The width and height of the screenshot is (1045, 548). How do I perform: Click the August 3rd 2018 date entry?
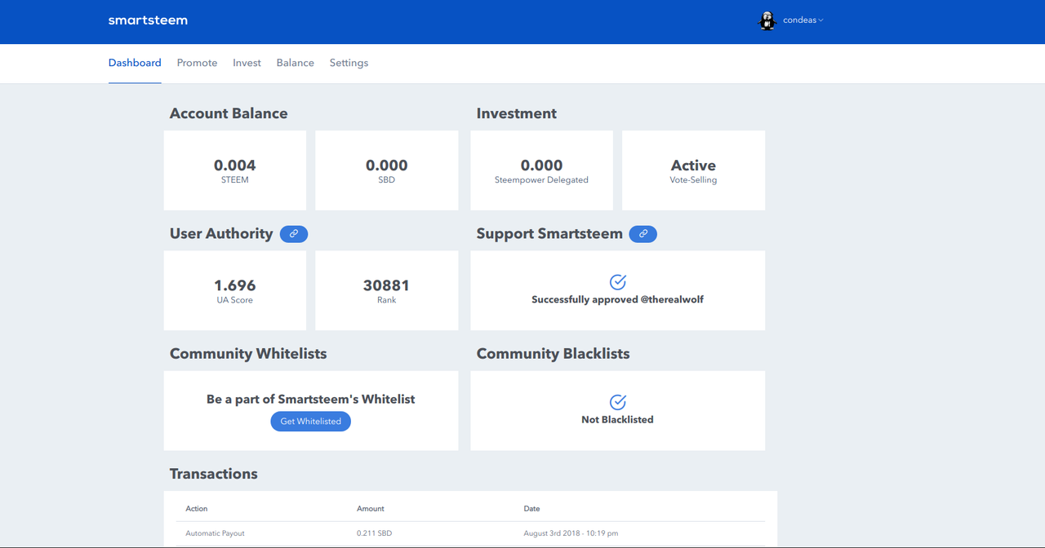click(x=571, y=533)
